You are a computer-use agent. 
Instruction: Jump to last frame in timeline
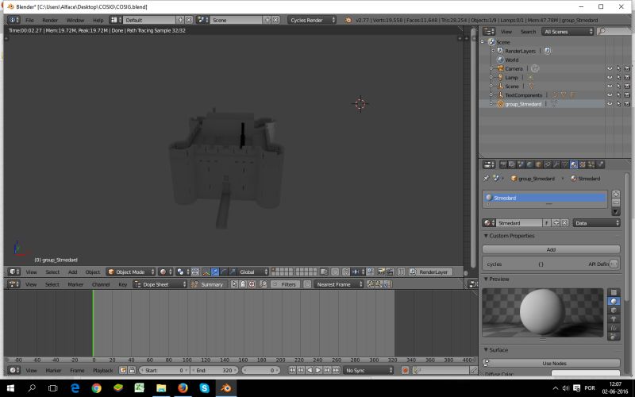point(336,370)
